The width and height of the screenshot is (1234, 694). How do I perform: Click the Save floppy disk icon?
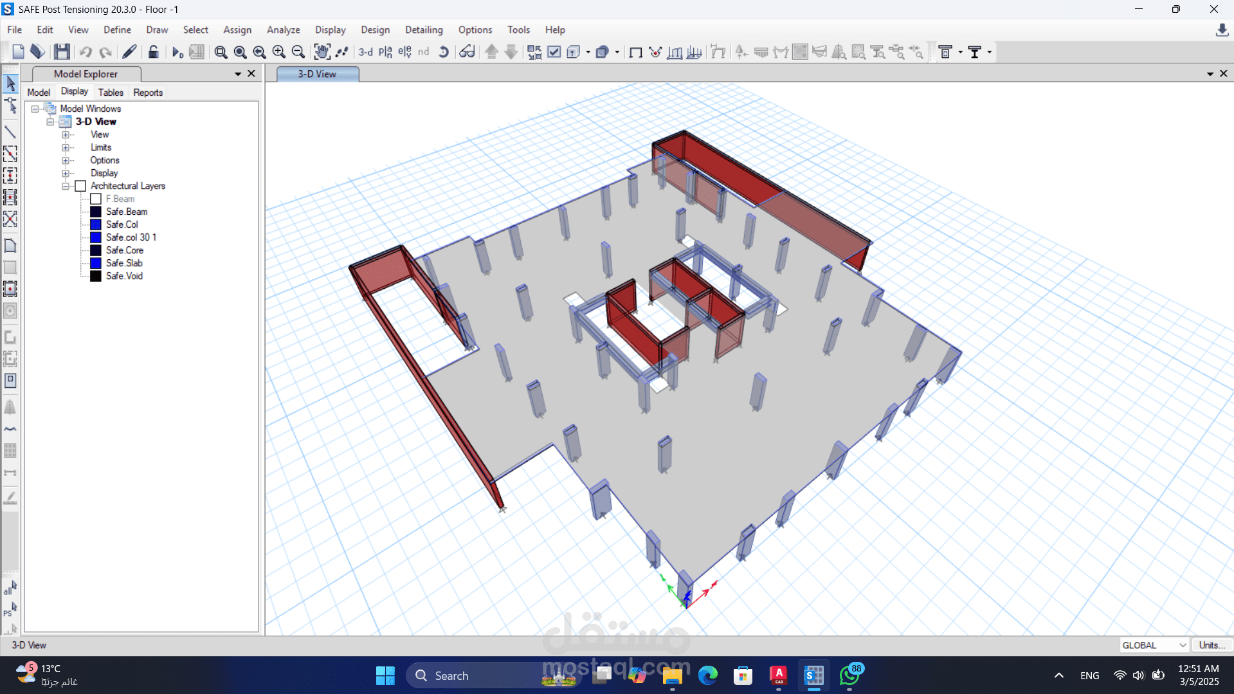[62, 52]
